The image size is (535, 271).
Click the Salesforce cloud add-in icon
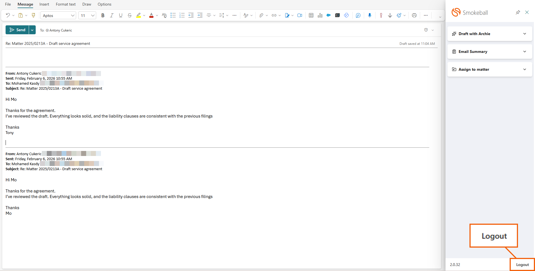pyautogui.click(x=328, y=15)
